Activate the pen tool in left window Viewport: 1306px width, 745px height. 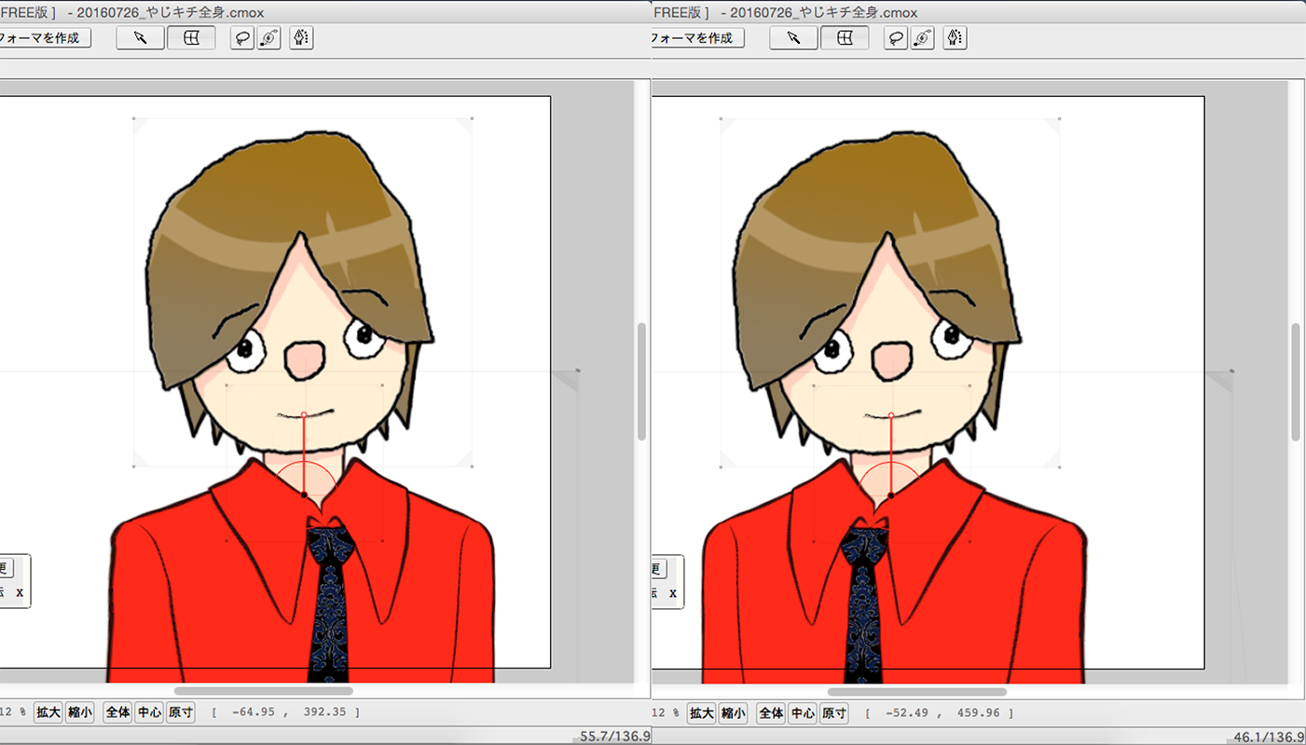tap(301, 38)
